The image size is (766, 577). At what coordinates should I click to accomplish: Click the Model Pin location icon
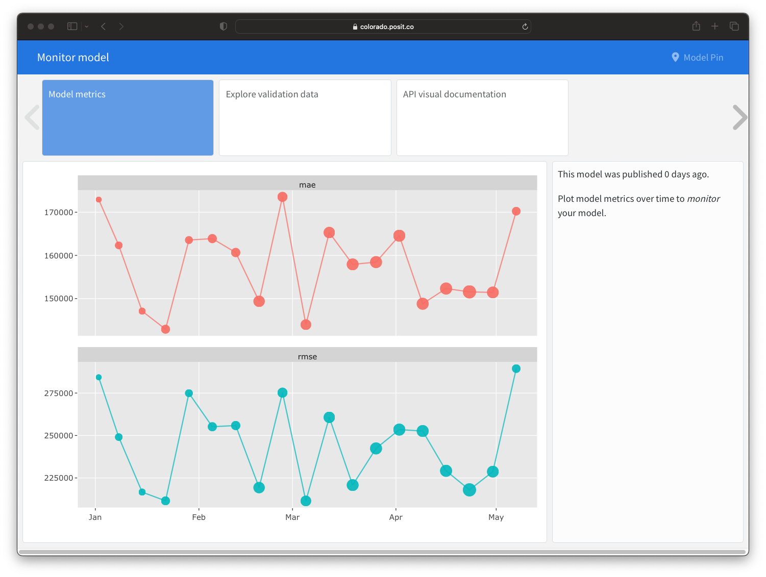[675, 58]
